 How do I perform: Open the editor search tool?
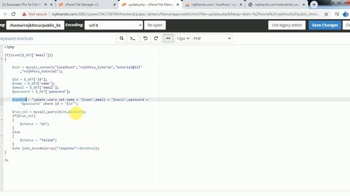pos(121,39)
